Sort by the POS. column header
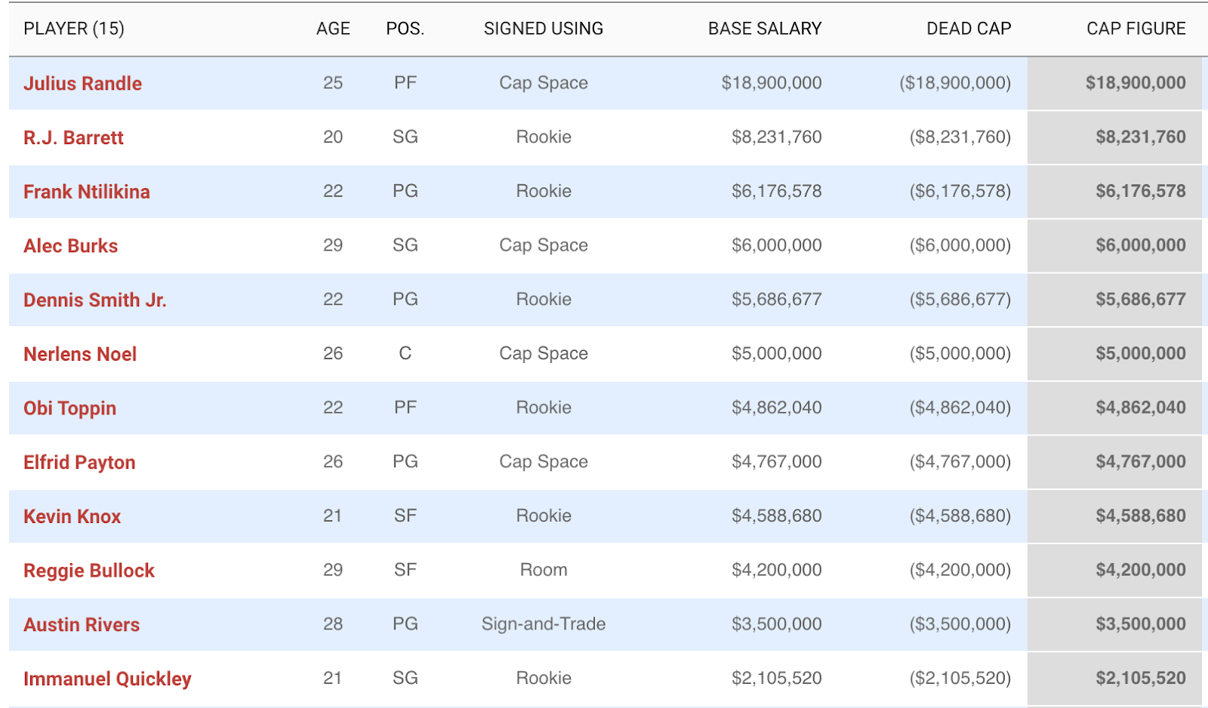Screen dimensions: 1208x708 click(405, 29)
